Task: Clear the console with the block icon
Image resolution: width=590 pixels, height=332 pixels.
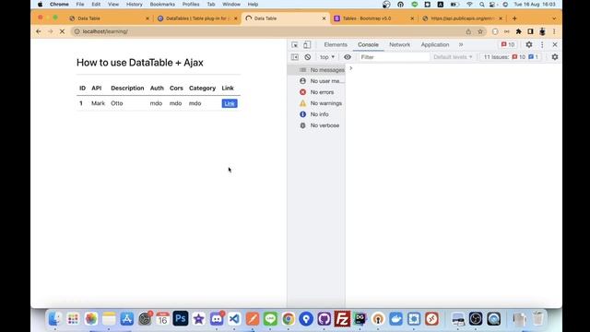Action: [308, 57]
